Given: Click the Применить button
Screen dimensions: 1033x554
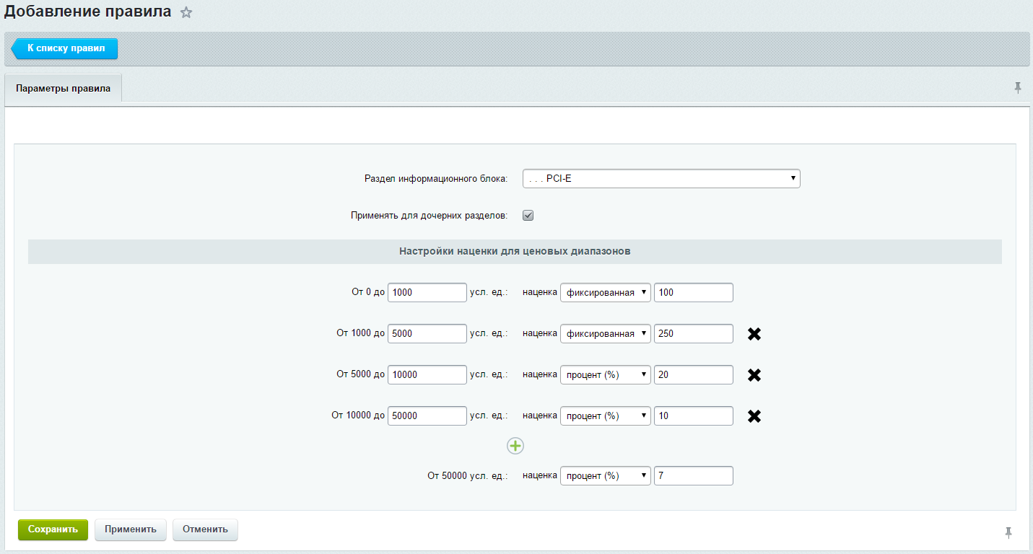Looking at the screenshot, I should click(x=131, y=529).
